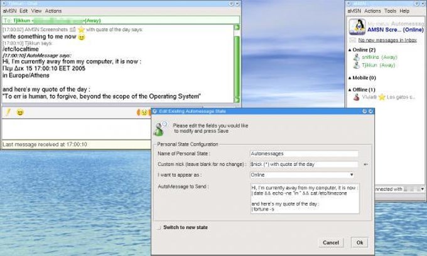427x256 pixels.
Task: Click the AMSN Scre... (Online) status name
Action: pyautogui.click(x=396, y=29)
